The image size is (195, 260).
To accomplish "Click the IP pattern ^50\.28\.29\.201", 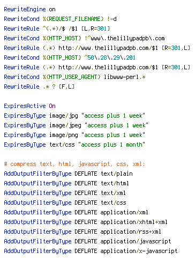I will 110,57.
